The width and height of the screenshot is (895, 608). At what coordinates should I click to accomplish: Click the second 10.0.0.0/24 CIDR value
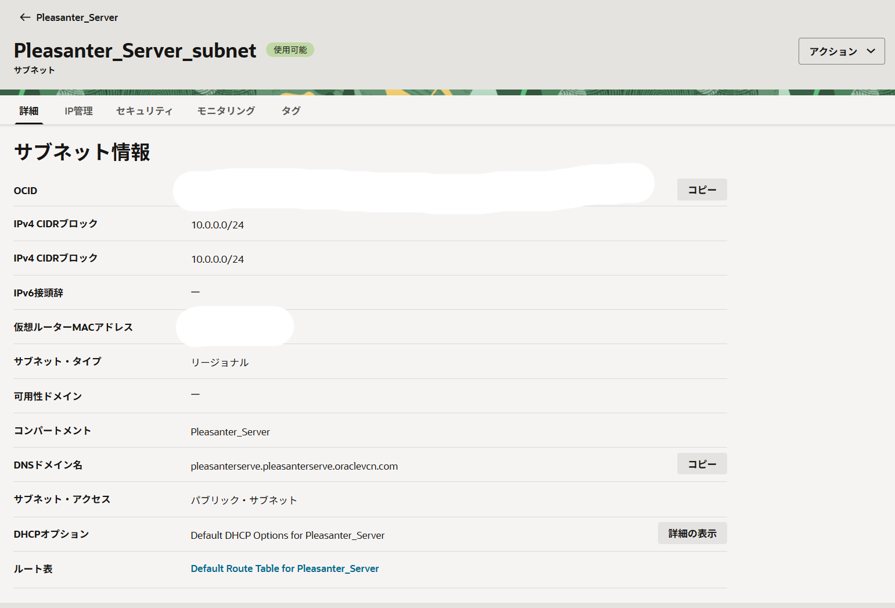click(218, 259)
